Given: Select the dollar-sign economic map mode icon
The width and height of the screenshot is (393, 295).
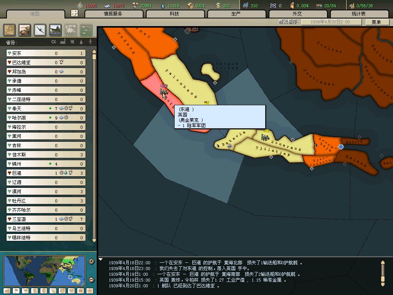Looking at the screenshot, I should (x=34, y=291).
